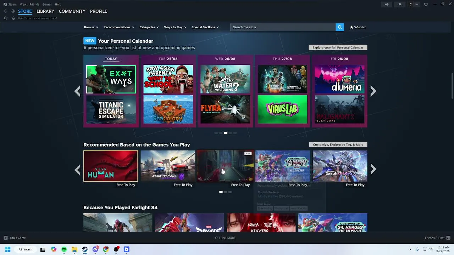Open the notifications bell
This screenshot has width=454, height=255.
[x=400, y=4]
